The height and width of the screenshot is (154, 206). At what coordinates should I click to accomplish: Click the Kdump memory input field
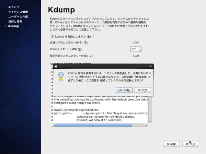(x=135, y=49)
